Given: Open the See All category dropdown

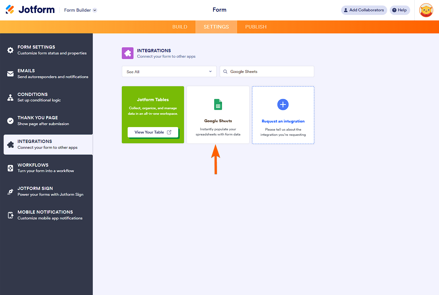Looking at the screenshot, I should (x=169, y=71).
